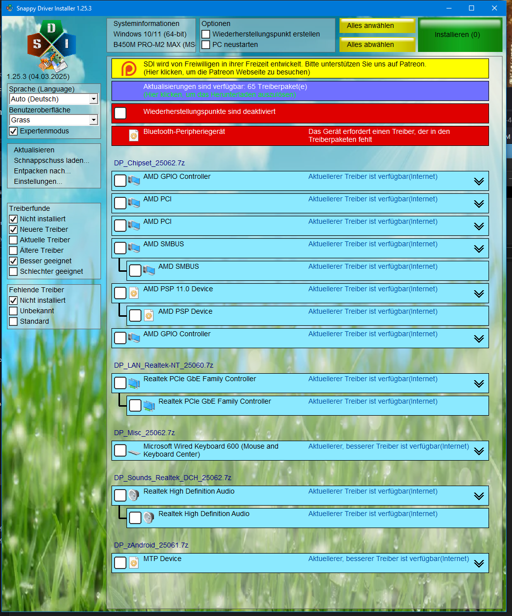Image resolution: width=512 pixels, height=616 pixels.
Task: Enable Wiederherstellungspunkt erstellen option
Action: 205,34
